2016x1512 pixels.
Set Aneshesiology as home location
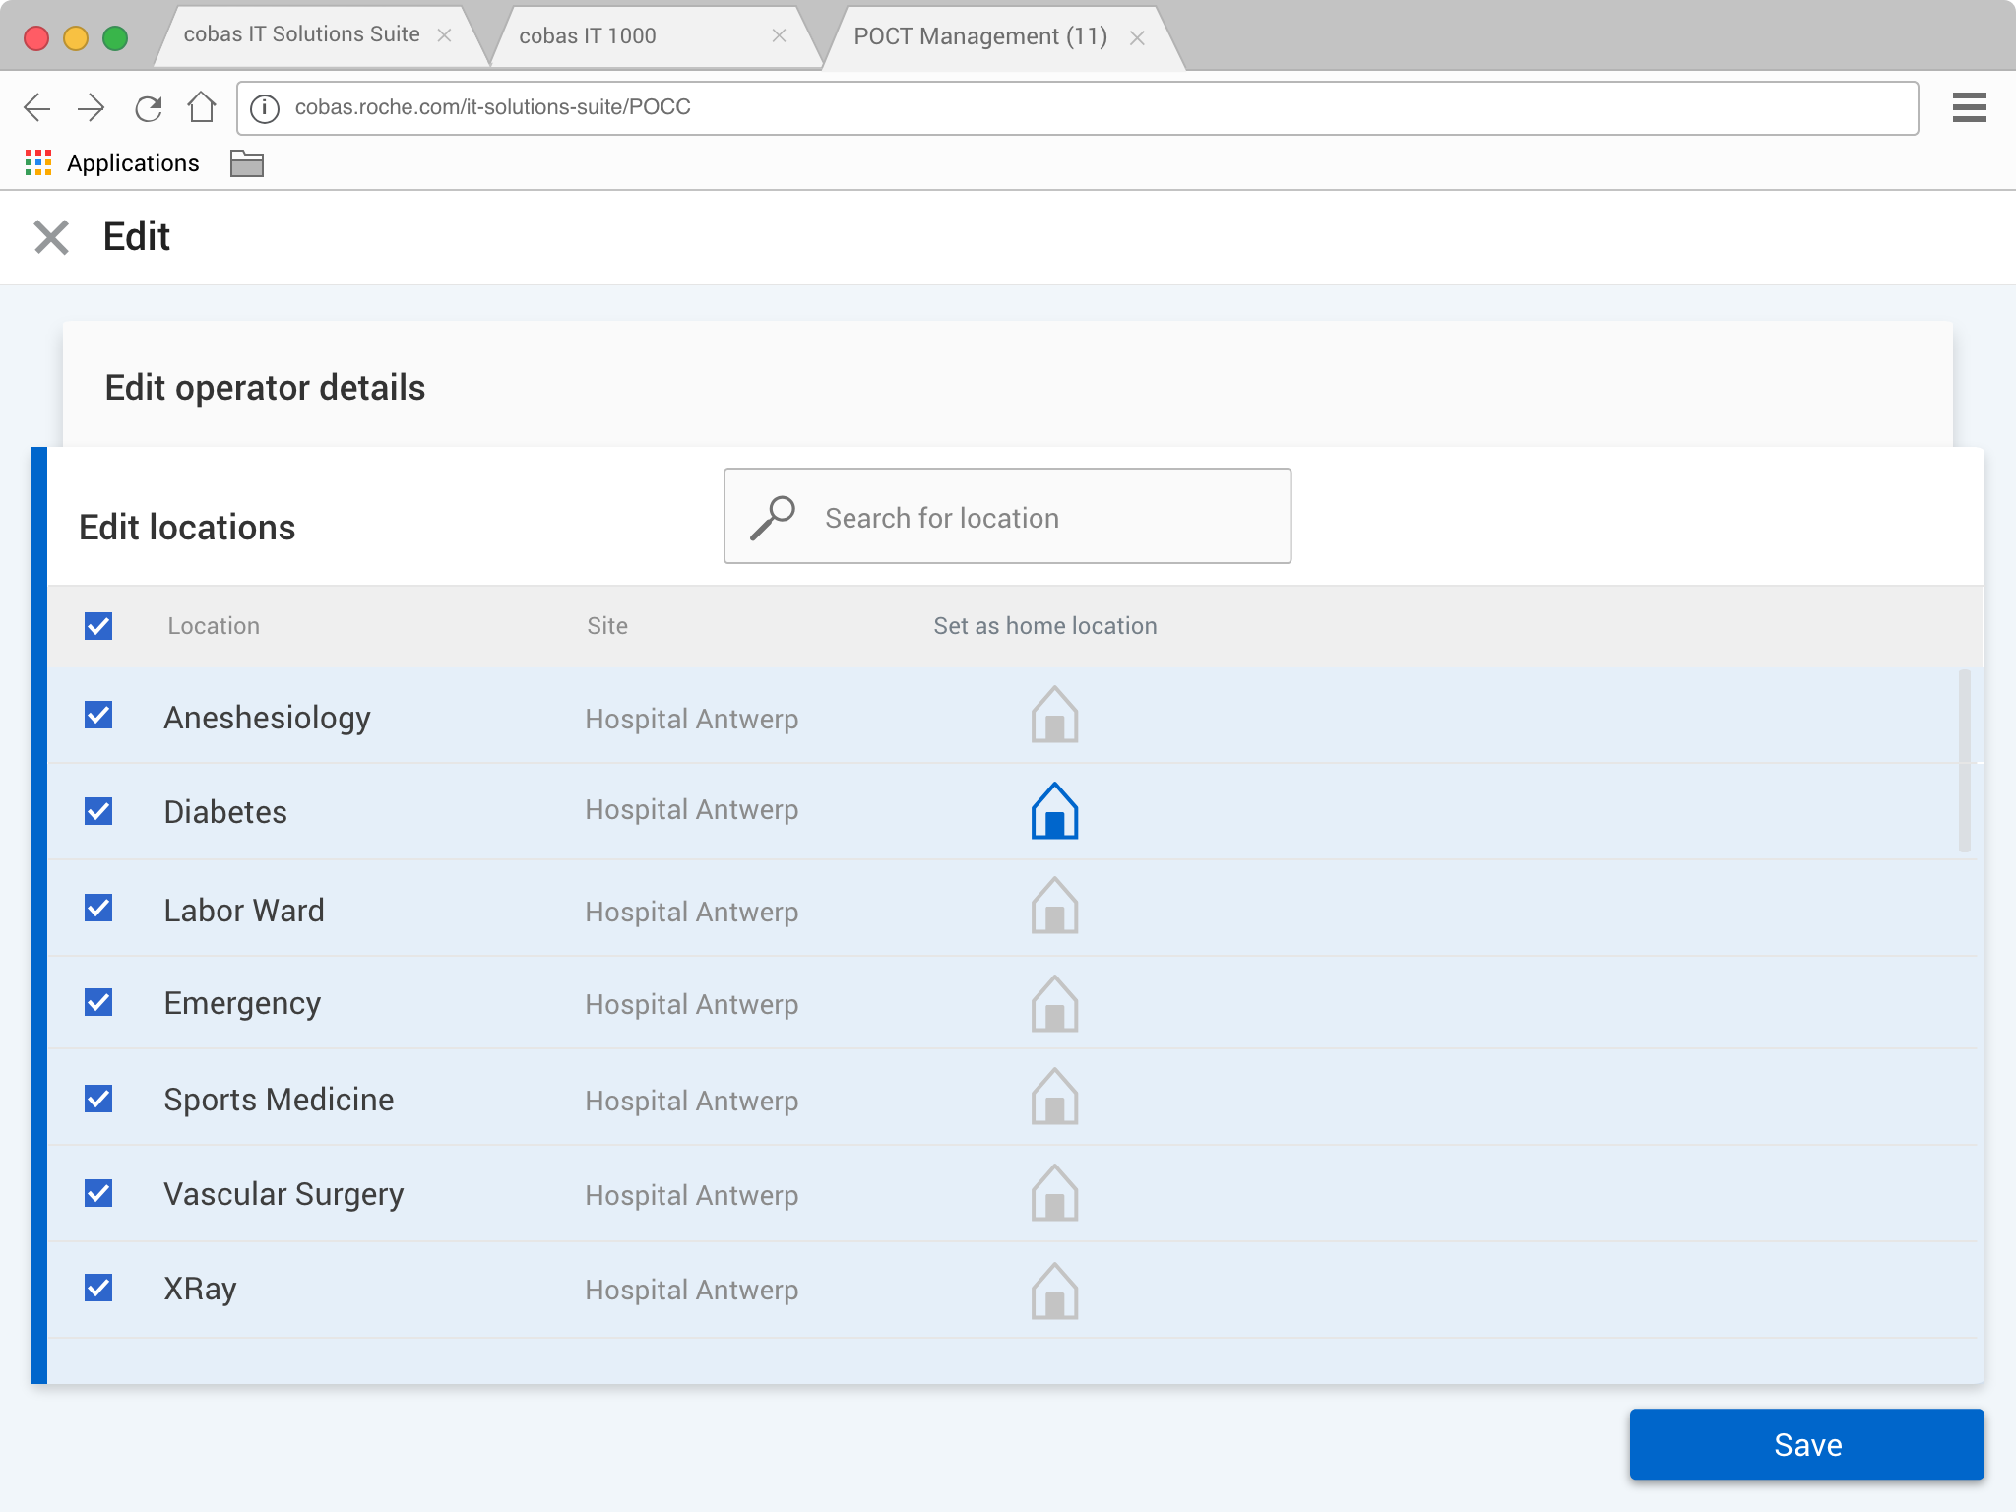click(1054, 715)
